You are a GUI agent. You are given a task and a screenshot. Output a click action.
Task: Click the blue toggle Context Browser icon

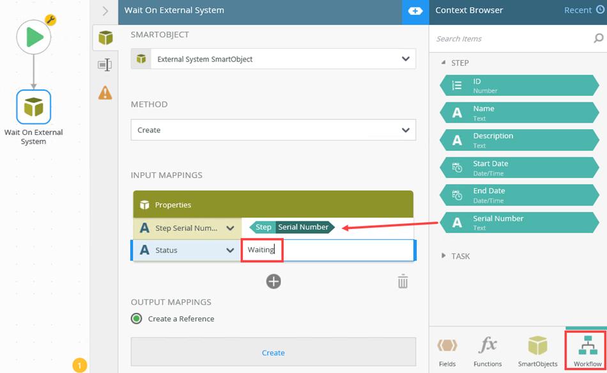pyautogui.click(x=415, y=11)
